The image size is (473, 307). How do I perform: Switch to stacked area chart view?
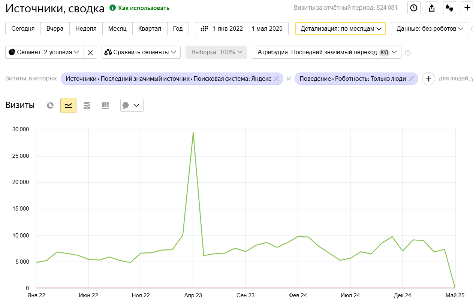(87, 105)
